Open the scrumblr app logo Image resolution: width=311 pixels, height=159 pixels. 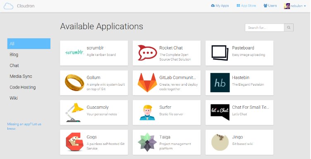(74, 53)
